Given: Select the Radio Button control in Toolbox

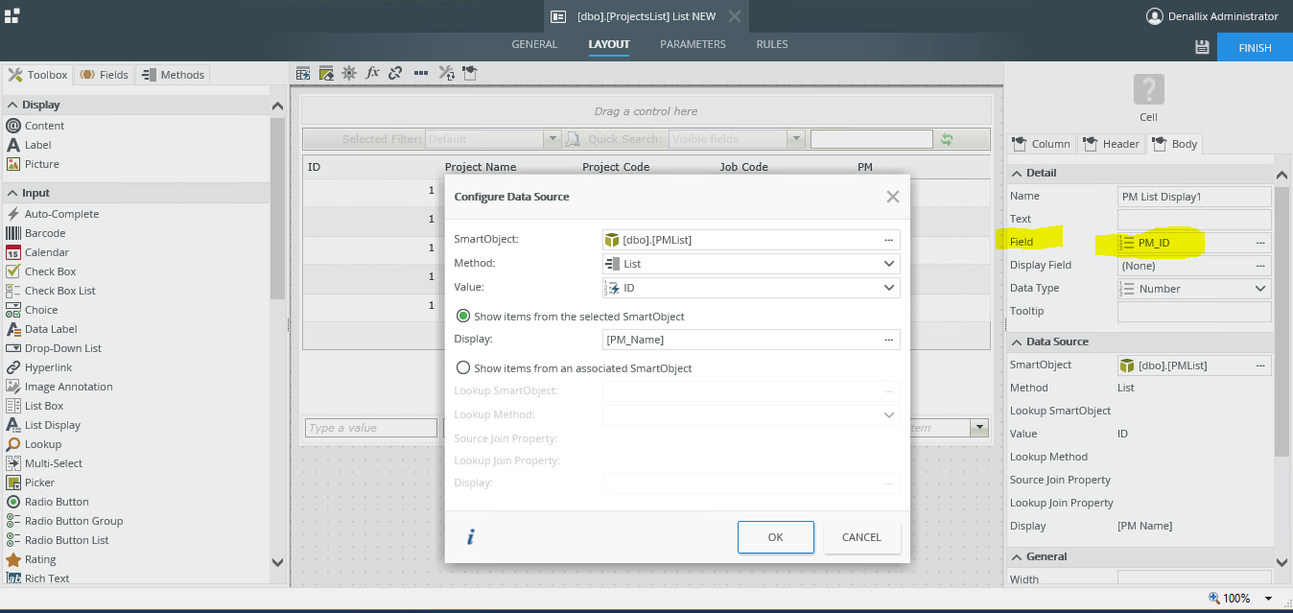Looking at the screenshot, I should point(48,502).
